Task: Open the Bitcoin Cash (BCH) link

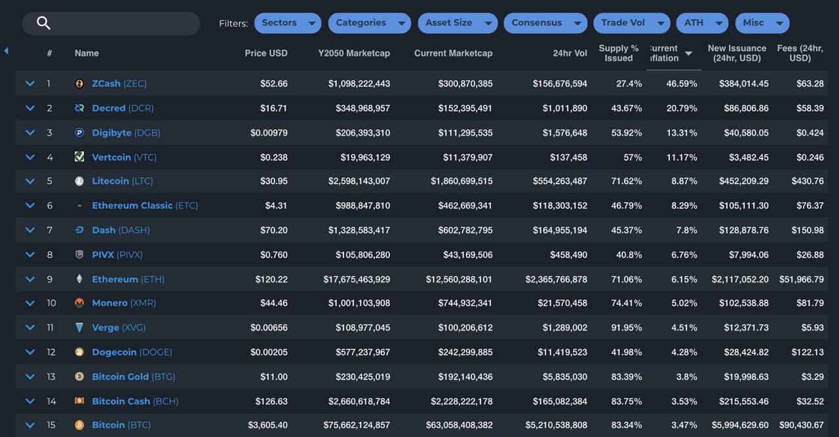Action: point(135,401)
